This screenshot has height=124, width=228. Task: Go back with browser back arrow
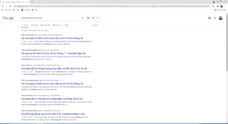click(2, 6)
